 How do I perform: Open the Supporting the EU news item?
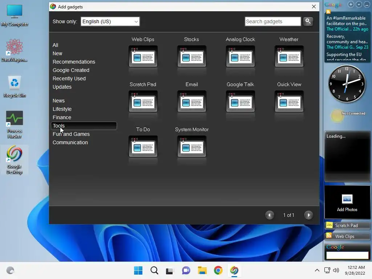click(346, 57)
